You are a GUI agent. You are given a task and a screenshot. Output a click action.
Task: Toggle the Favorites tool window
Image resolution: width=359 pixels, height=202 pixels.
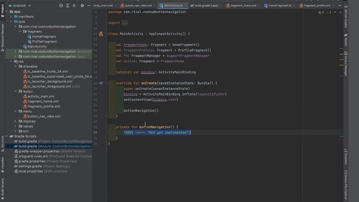pos(2,165)
